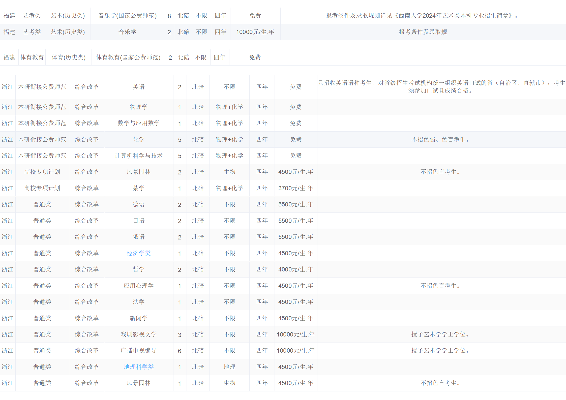
Task: Click the 俄语 major cell
Action: (138, 237)
